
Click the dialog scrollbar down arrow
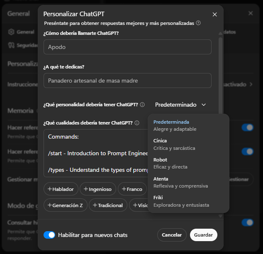coord(220,216)
